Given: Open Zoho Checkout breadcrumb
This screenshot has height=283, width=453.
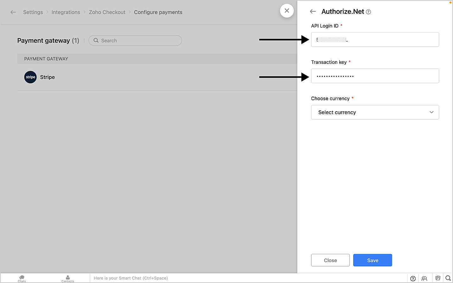Looking at the screenshot, I should [x=107, y=12].
